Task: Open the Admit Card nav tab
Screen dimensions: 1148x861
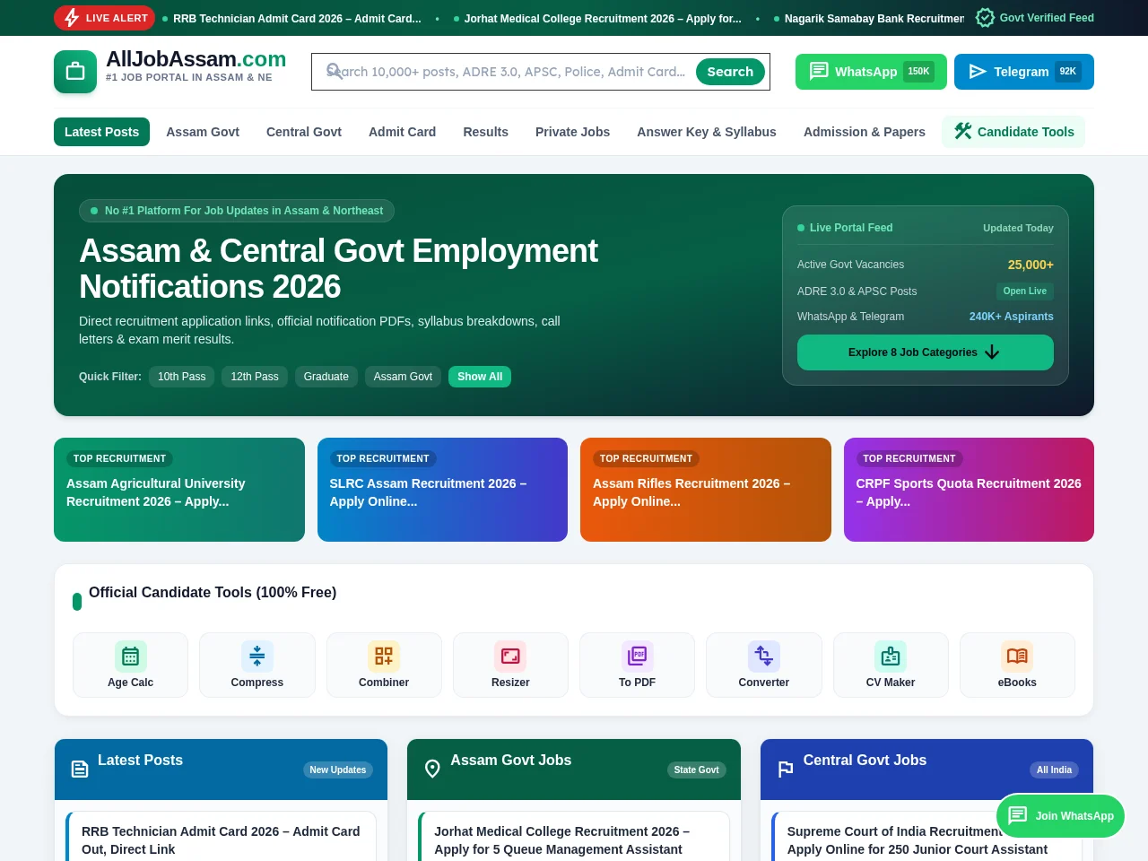Action: (402, 132)
